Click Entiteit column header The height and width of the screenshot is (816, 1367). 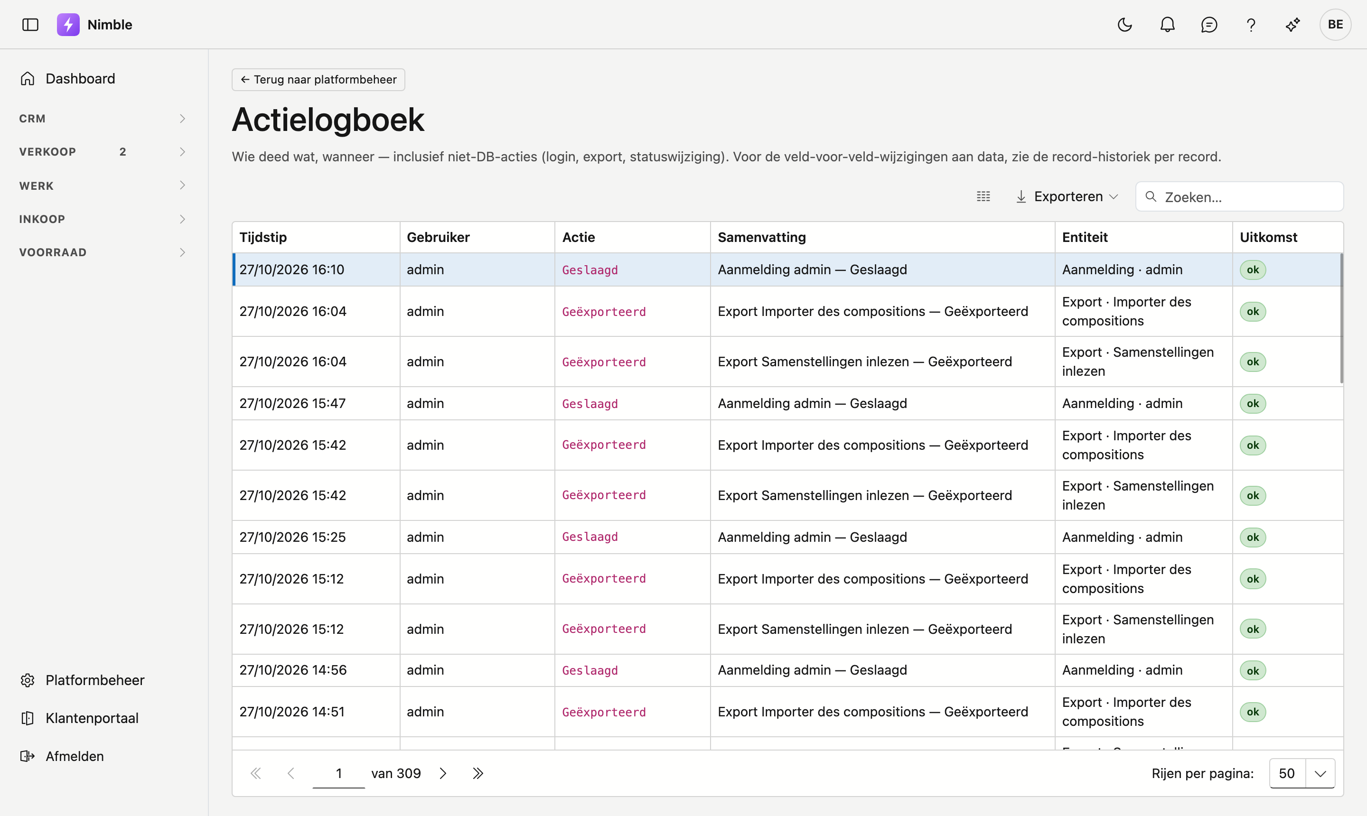(x=1143, y=237)
